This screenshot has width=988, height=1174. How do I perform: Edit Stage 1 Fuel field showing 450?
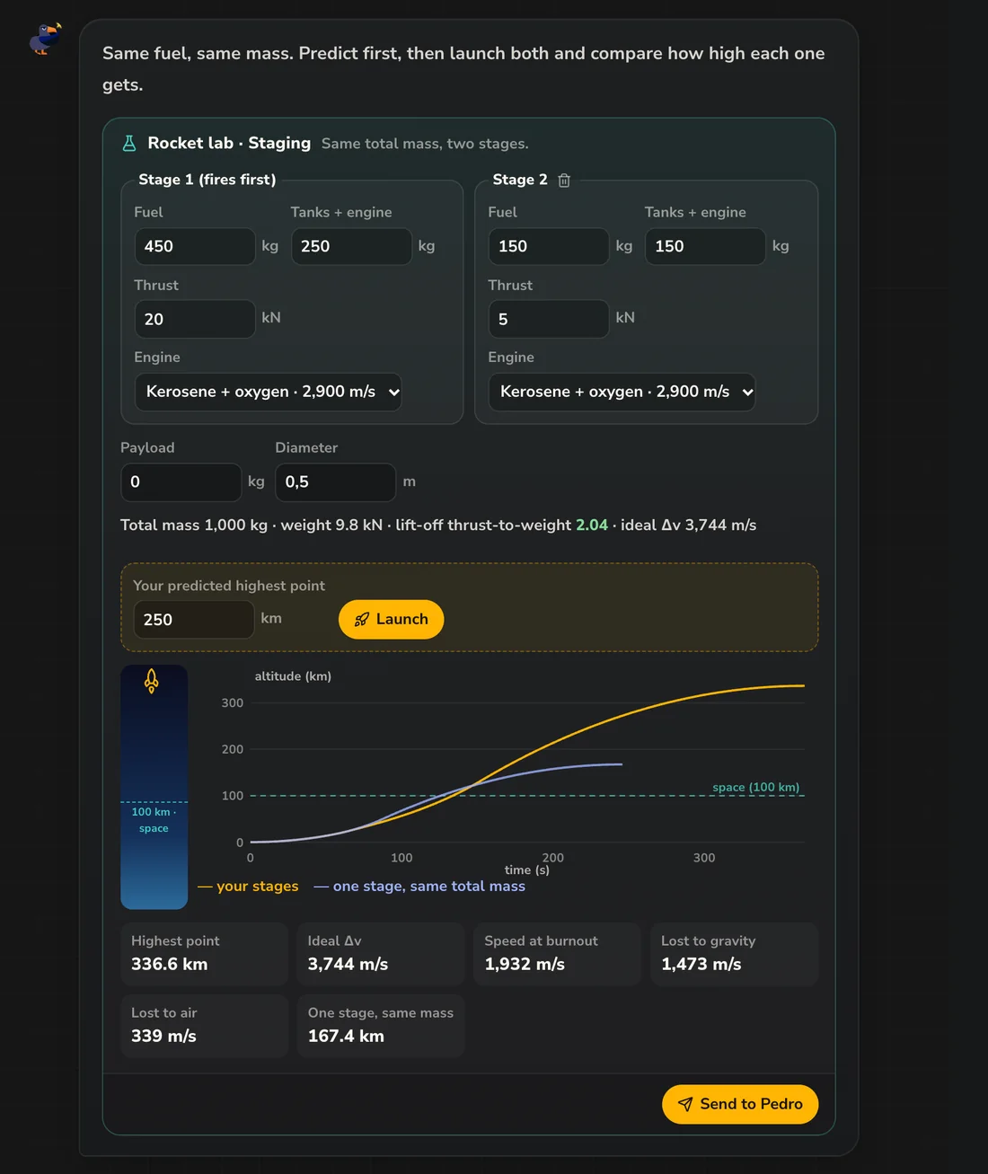point(195,246)
